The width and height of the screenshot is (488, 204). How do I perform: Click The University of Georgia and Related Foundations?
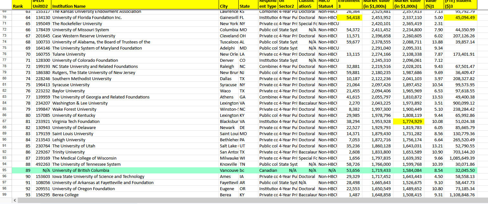coord(135,97)
